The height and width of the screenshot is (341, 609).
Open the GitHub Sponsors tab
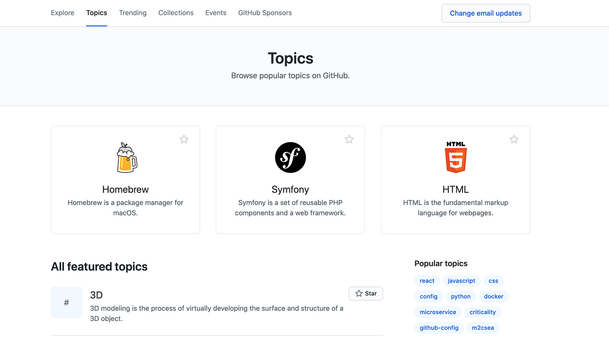[x=265, y=13]
